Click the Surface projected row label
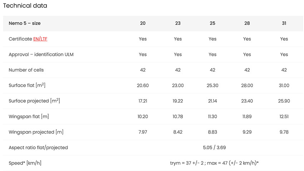Screen dimensions: 304x171 (x=34, y=101)
